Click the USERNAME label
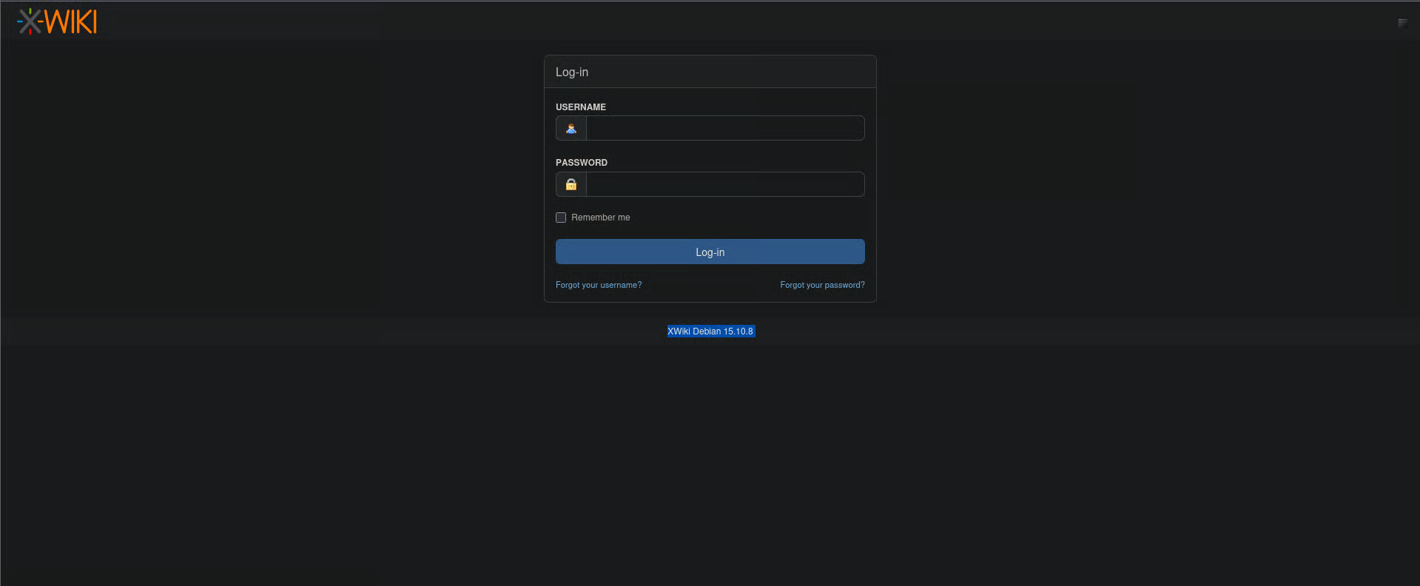This screenshot has width=1420, height=586. (581, 107)
